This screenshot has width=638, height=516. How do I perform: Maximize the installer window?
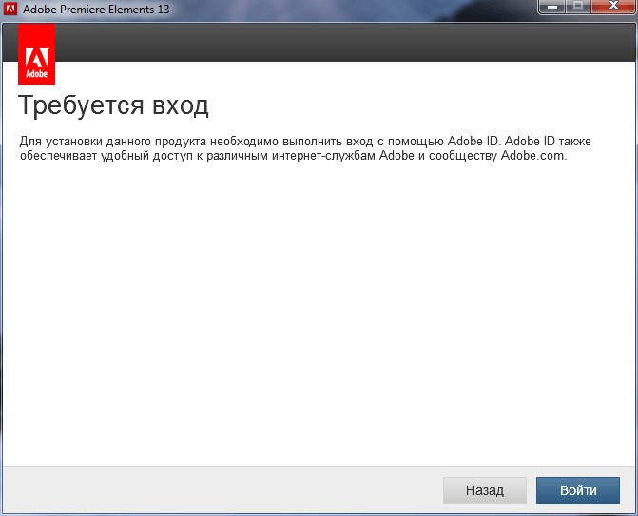(x=578, y=7)
